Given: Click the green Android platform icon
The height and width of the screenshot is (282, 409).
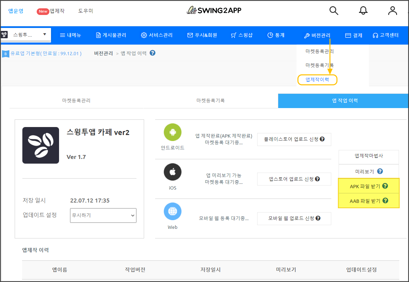Looking at the screenshot, I should pyautogui.click(x=172, y=132).
